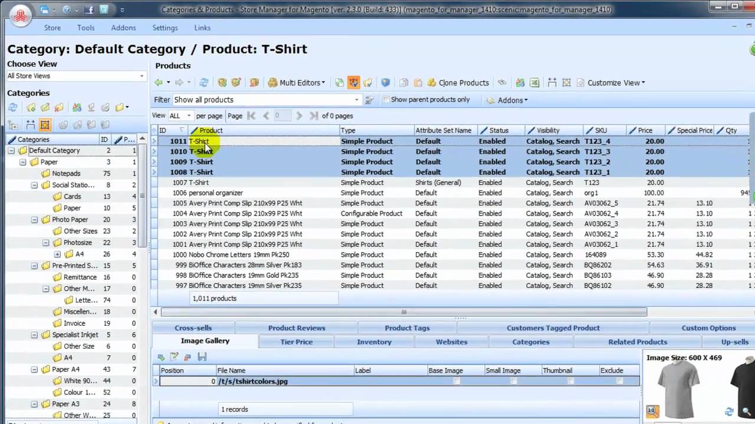Click the copy products icon
Viewport: 755px width, 424px height.
404,83
